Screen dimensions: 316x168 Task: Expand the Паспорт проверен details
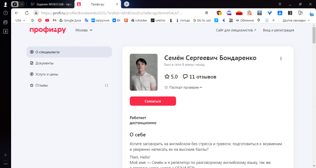click(x=183, y=87)
